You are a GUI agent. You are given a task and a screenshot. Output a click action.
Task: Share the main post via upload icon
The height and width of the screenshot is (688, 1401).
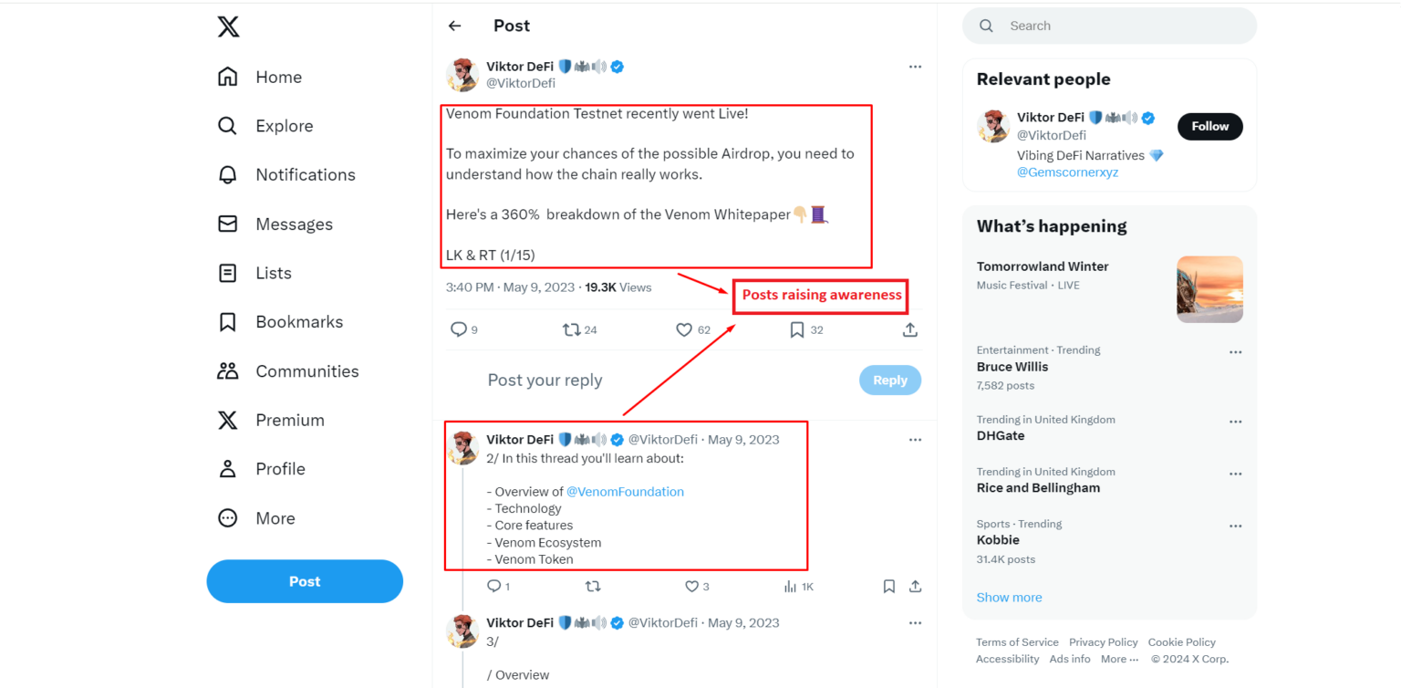coord(909,329)
